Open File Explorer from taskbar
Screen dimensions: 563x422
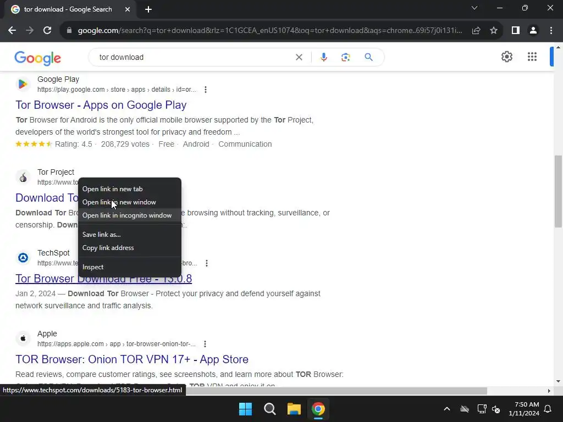click(294, 409)
